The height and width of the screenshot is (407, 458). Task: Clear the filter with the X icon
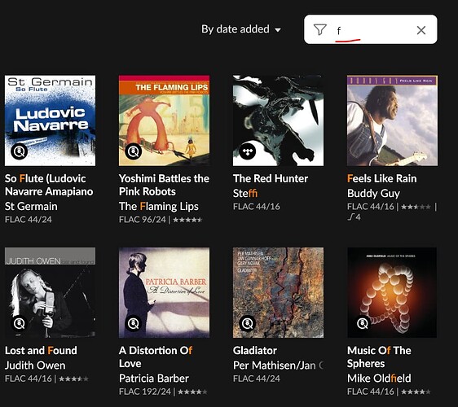(x=421, y=30)
